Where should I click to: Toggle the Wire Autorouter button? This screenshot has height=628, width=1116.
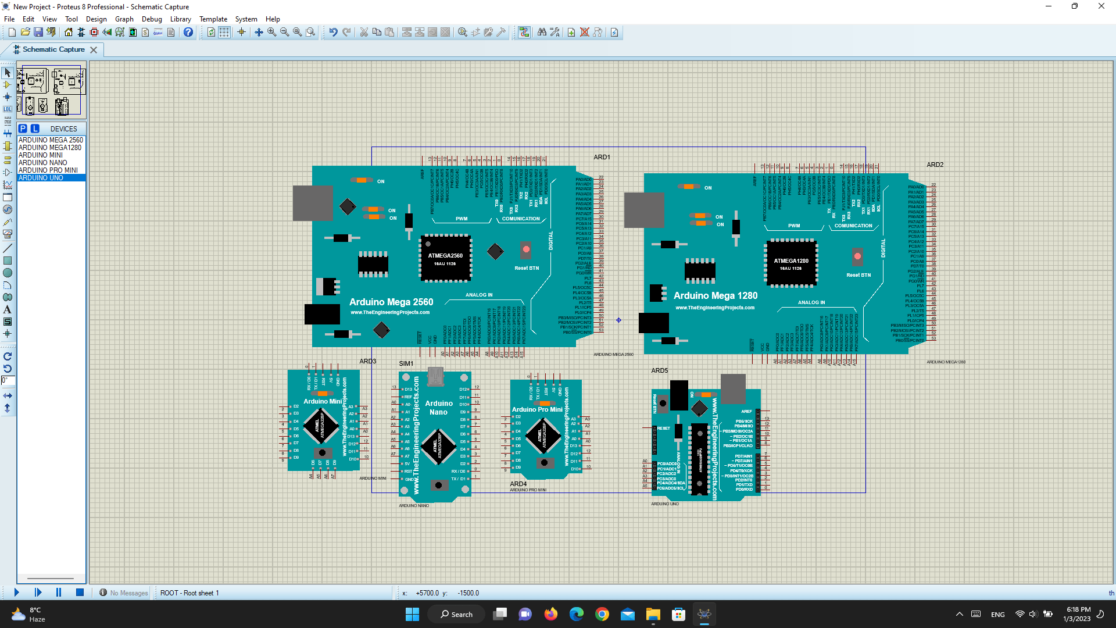524,33
